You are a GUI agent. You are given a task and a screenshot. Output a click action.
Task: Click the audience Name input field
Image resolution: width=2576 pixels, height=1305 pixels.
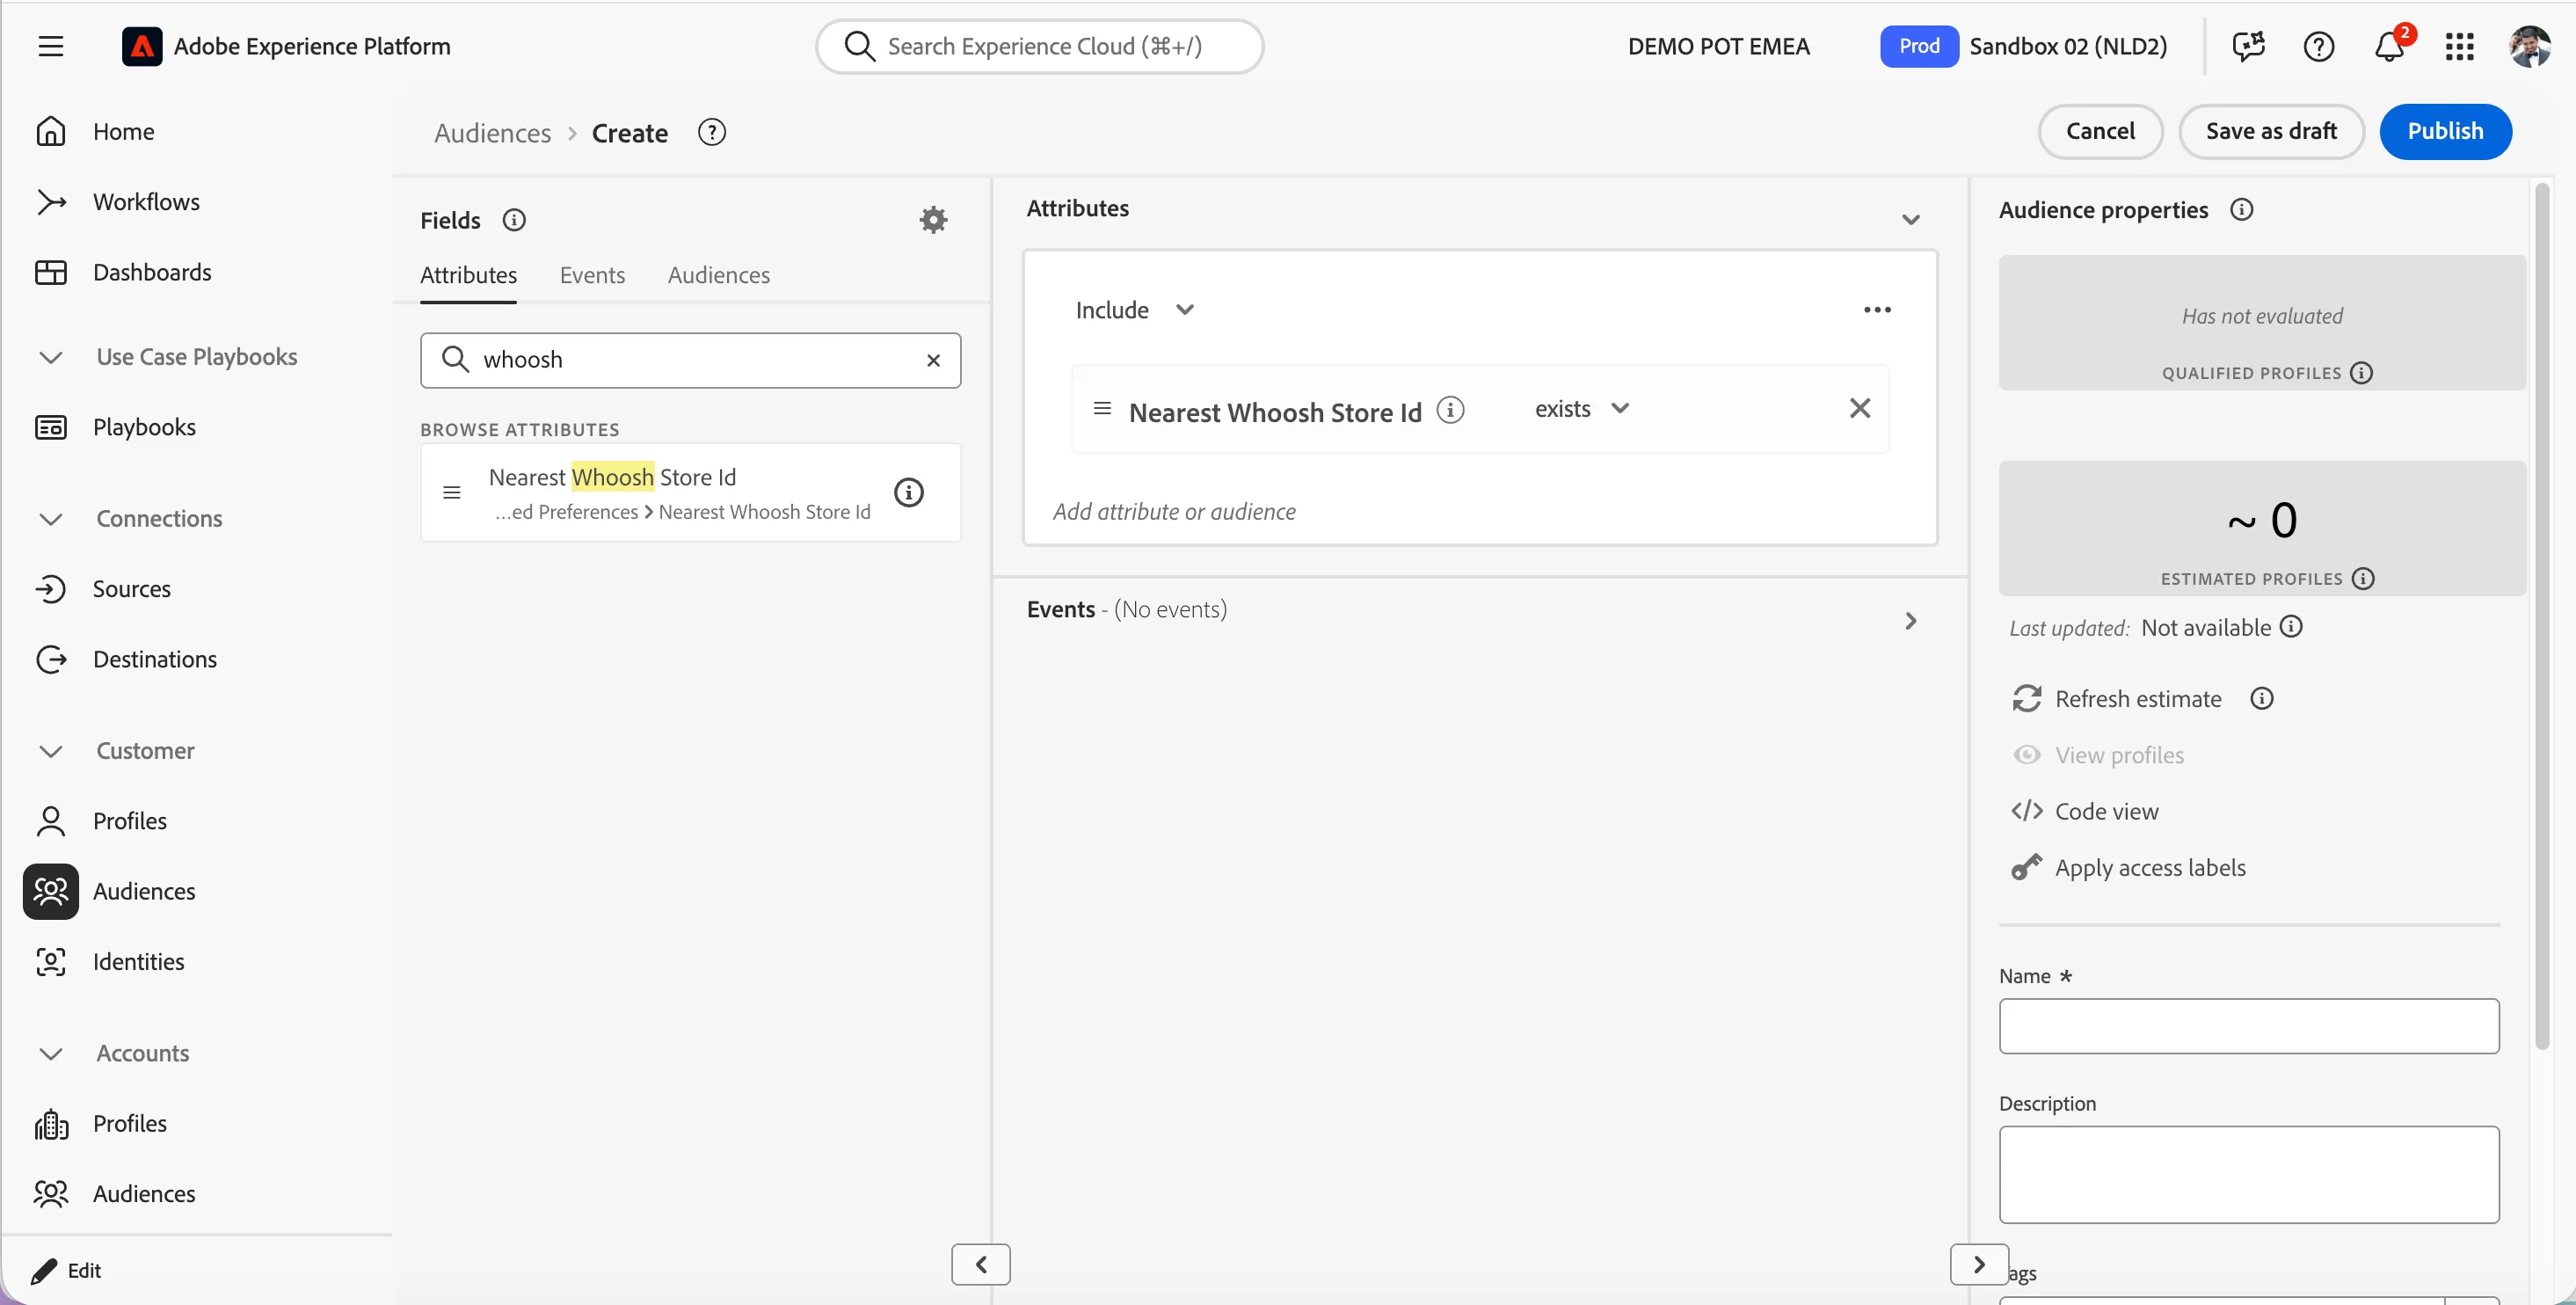click(x=2248, y=1025)
